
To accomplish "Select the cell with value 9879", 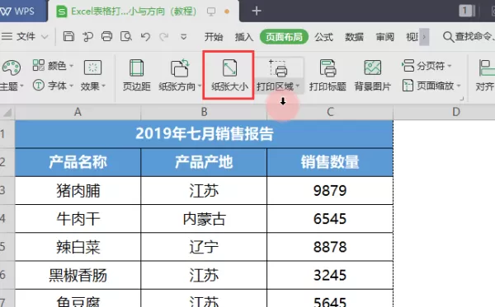I will [330, 190].
